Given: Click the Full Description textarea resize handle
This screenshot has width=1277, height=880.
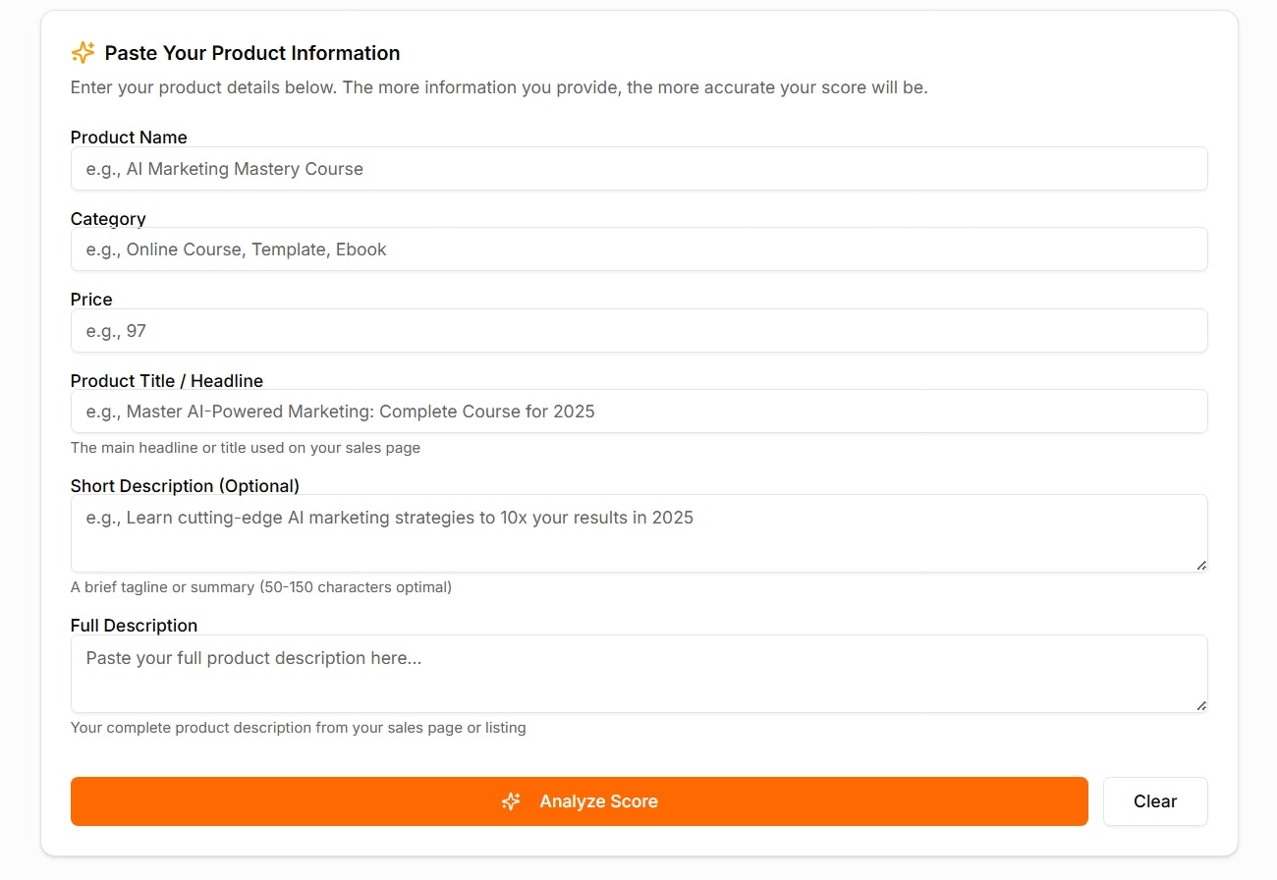Looking at the screenshot, I should coord(1200,704).
